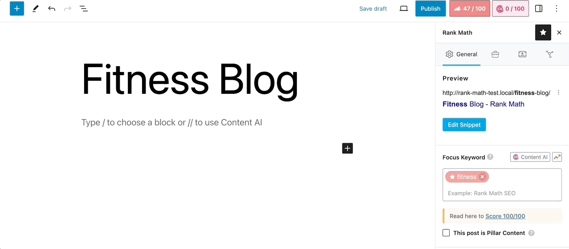Click the Edit Snippet button
The width and height of the screenshot is (569, 249).
coord(464,124)
